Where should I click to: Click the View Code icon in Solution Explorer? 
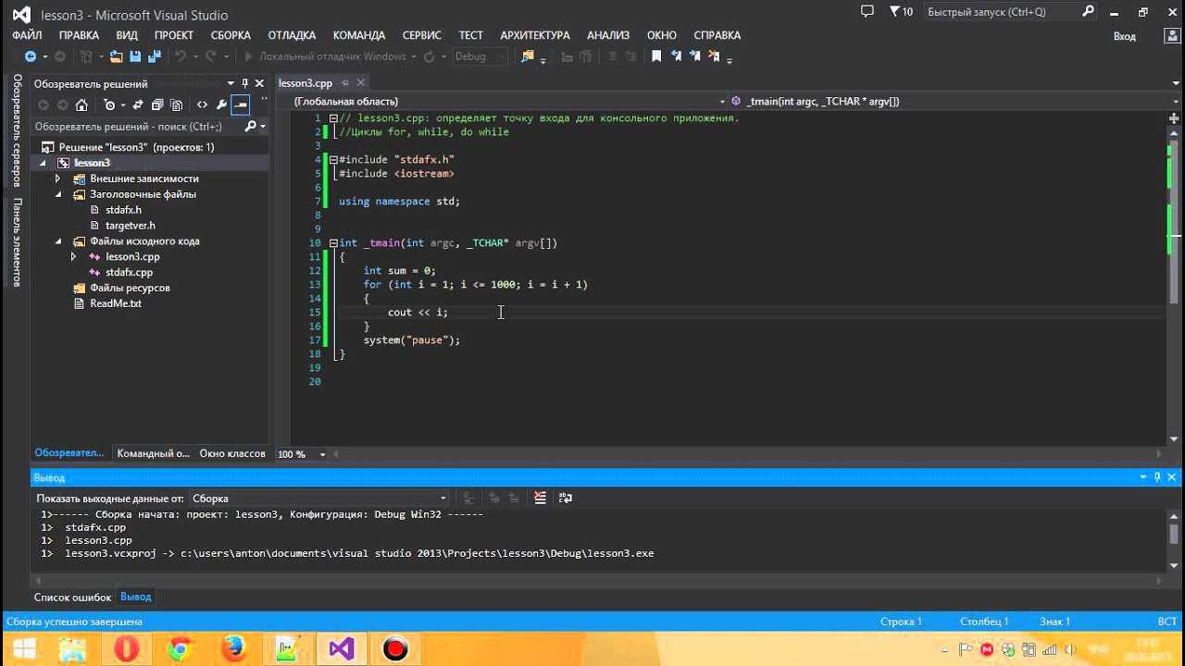pos(202,105)
